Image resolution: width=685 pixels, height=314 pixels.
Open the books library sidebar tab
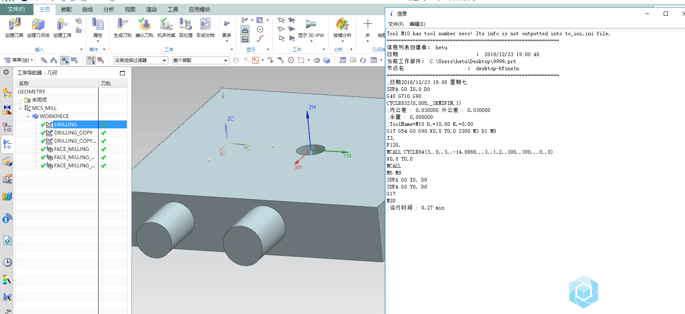(x=7, y=196)
